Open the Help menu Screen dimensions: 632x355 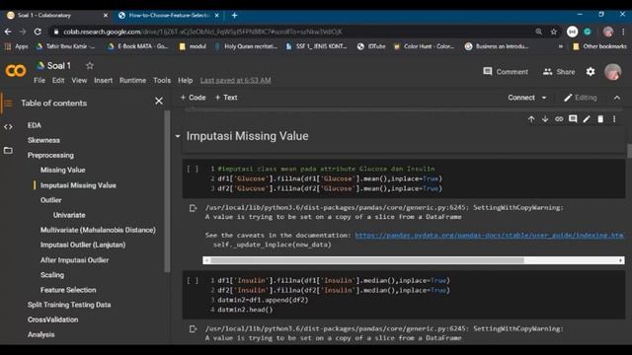coord(185,81)
